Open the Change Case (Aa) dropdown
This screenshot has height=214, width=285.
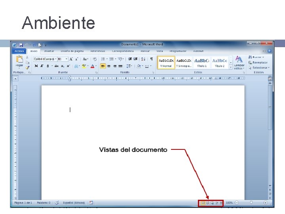coord(85,59)
